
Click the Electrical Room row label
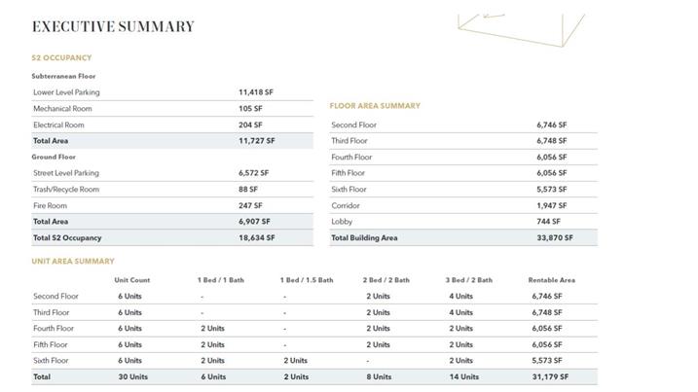click(x=58, y=125)
